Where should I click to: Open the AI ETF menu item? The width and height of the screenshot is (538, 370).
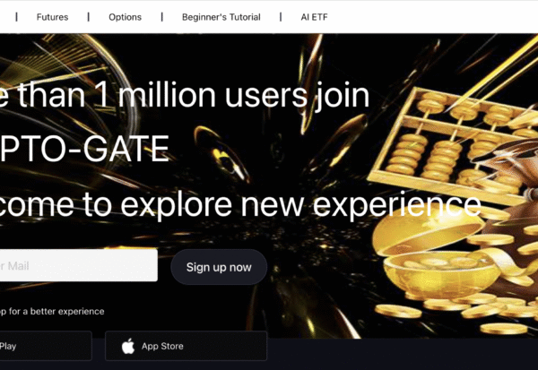click(x=314, y=17)
